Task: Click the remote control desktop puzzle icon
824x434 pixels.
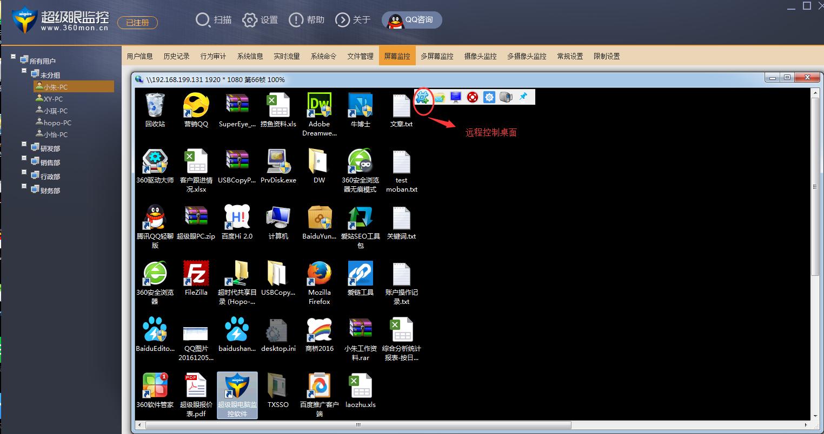Action: pyautogui.click(x=423, y=97)
